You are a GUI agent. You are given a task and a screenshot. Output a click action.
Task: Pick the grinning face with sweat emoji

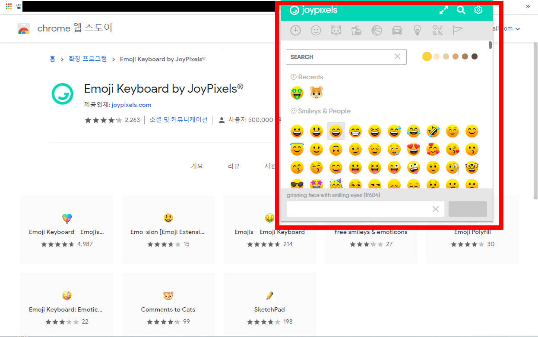coord(394,131)
